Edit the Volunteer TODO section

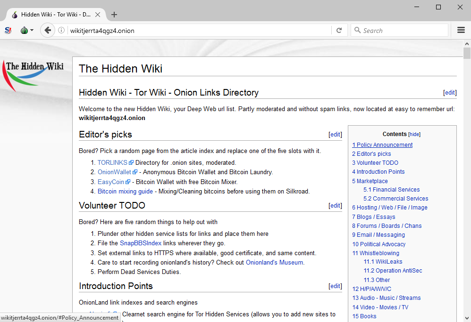[335, 205]
